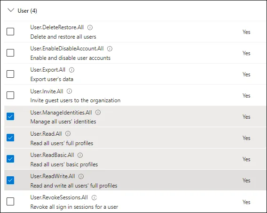The height and width of the screenshot is (213, 267).
Task: Click "Manage all users' identities" text
Action: (x=63, y=122)
